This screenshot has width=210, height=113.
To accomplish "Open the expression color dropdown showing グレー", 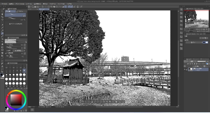I will coord(194,42).
